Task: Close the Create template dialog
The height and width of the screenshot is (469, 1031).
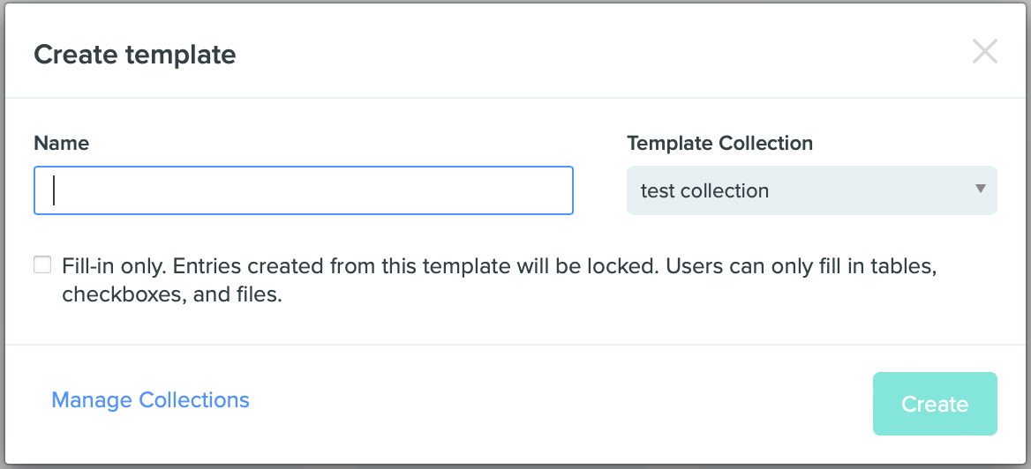Action: click(984, 52)
